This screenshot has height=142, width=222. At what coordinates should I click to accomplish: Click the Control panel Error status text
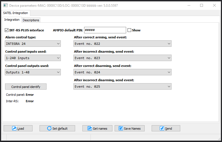pyautogui.click(x=30, y=95)
